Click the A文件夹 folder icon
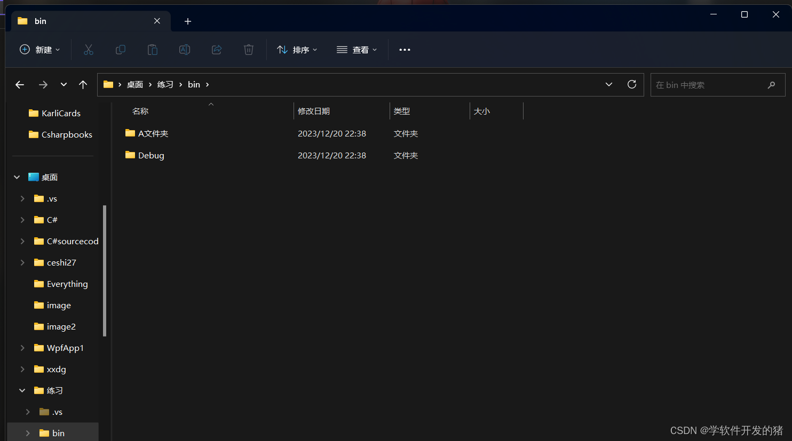 [x=130, y=133]
